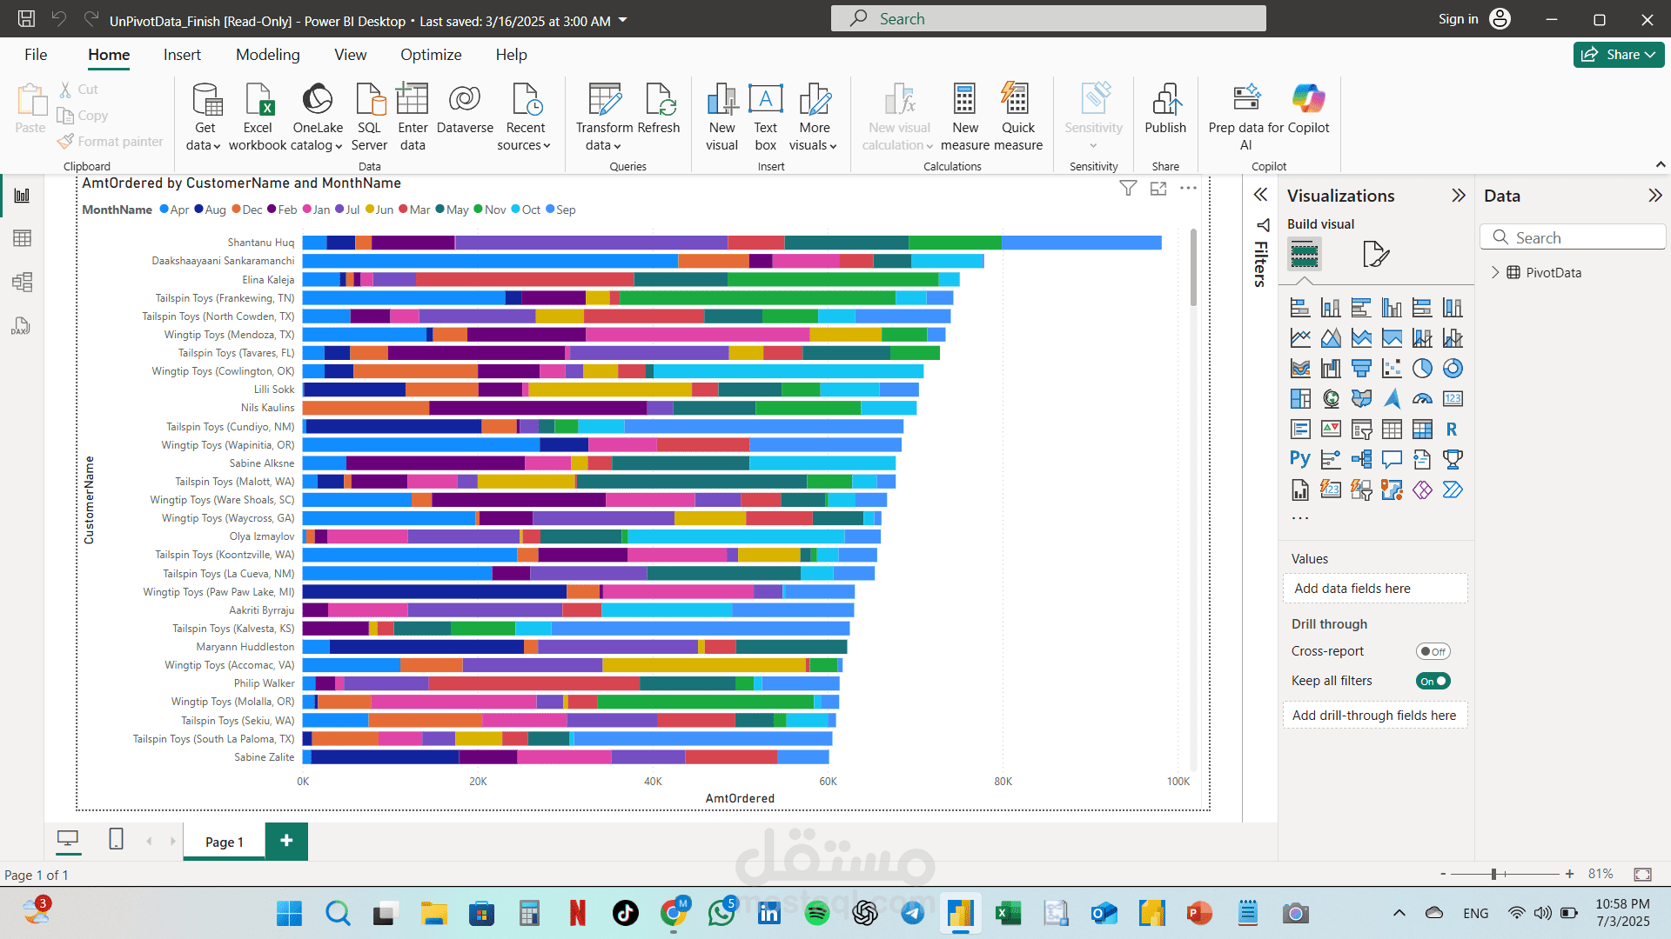Viewport: 1671px width, 939px height.
Task: Open the Model view in left sidebar
Action: click(23, 282)
